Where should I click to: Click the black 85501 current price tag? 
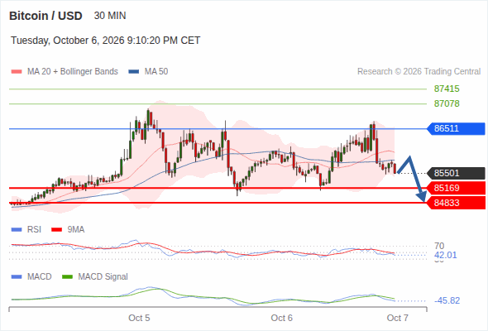456,173
